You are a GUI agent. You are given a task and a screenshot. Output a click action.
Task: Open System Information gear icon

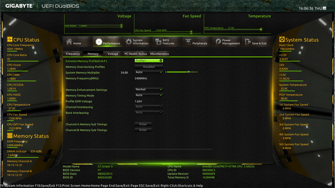pyautogui.click(x=129, y=42)
